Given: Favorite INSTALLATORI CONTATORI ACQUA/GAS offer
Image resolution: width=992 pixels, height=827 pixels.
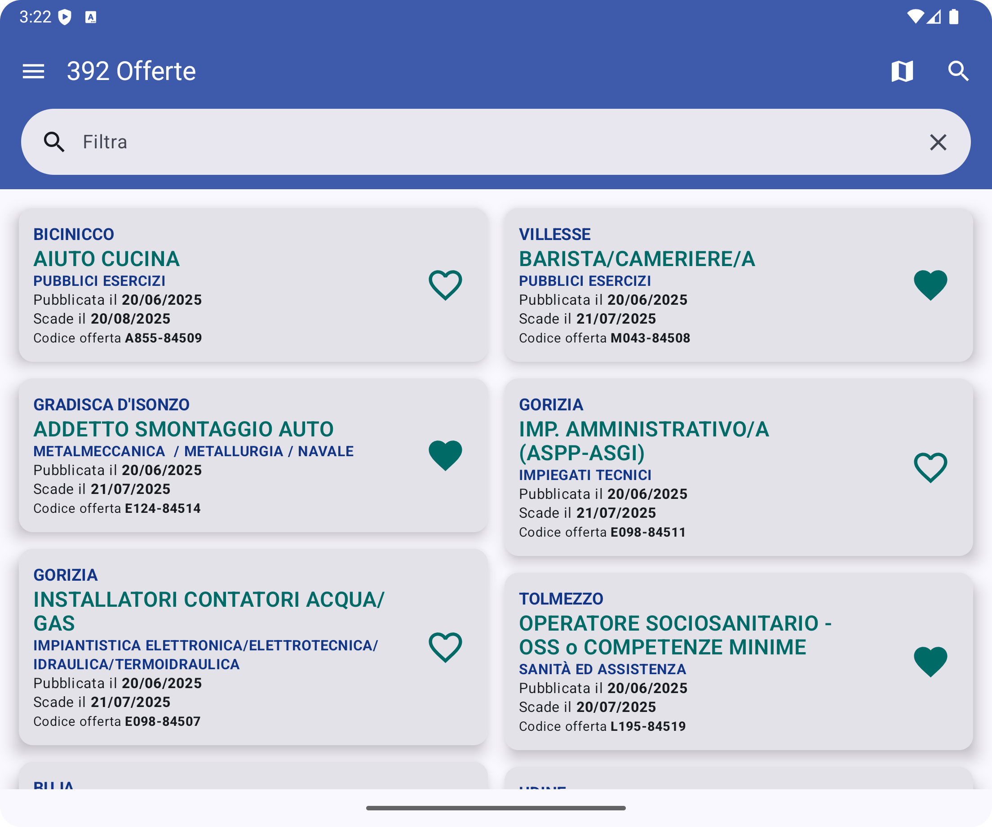Looking at the screenshot, I should [445, 647].
